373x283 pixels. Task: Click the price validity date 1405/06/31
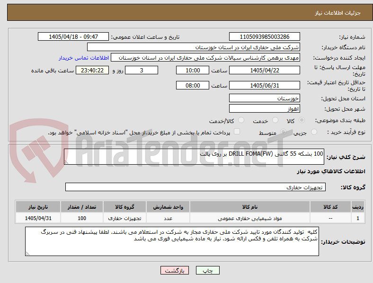264,85
